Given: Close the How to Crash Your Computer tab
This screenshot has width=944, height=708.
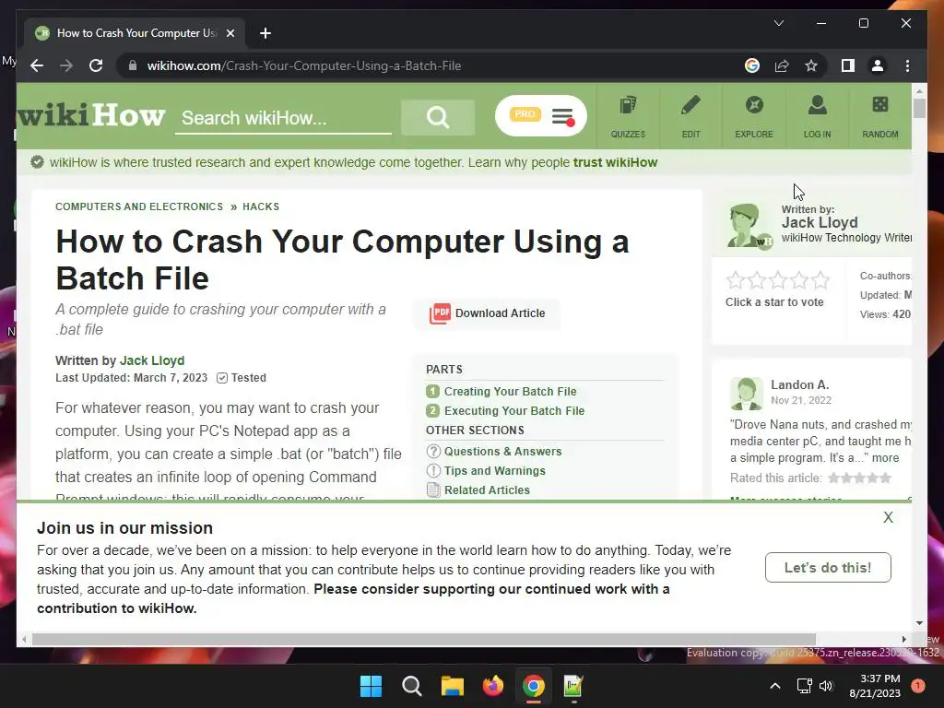Looking at the screenshot, I should (230, 33).
